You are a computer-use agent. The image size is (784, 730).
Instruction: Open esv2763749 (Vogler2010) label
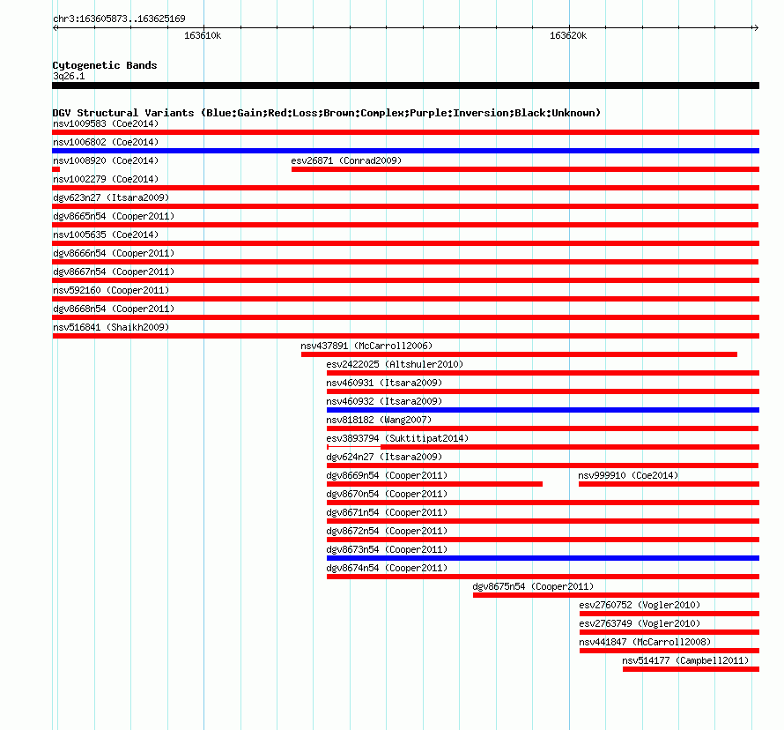640,623
